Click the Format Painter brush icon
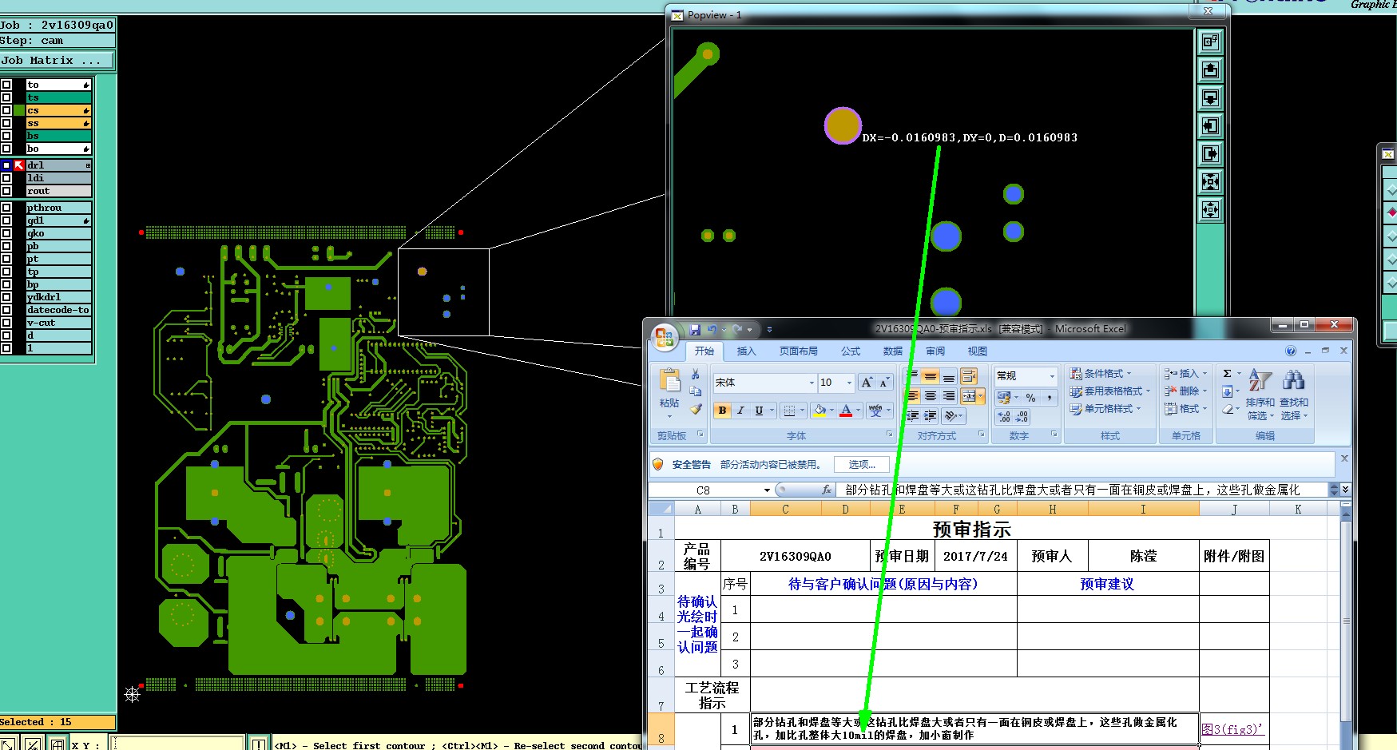Screen dimensions: 1397x750 click(x=695, y=409)
